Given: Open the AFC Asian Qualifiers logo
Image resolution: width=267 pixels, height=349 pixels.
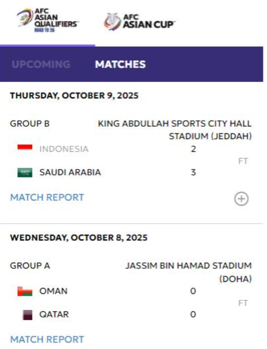Looking at the screenshot, I should point(48,21).
